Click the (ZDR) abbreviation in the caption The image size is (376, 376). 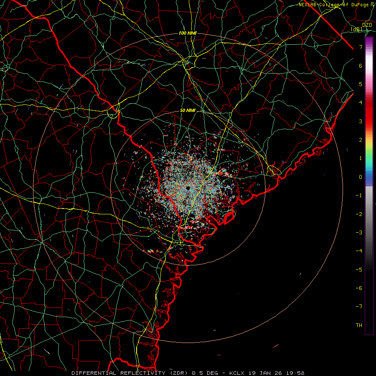[179, 373]
